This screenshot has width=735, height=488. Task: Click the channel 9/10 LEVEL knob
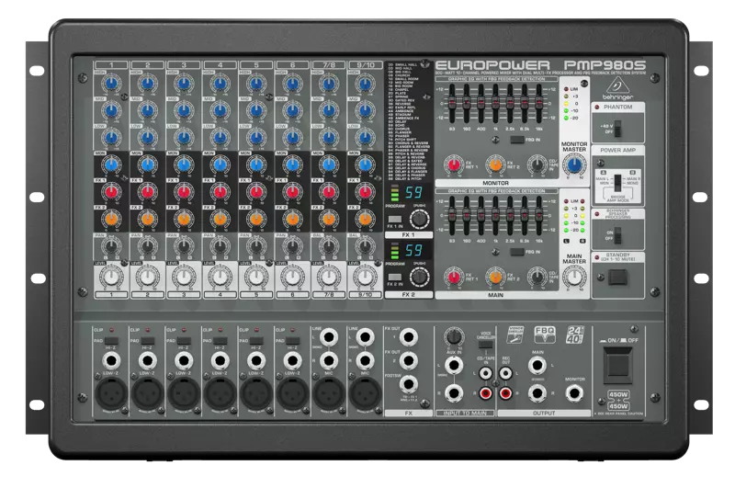point(365,277)
